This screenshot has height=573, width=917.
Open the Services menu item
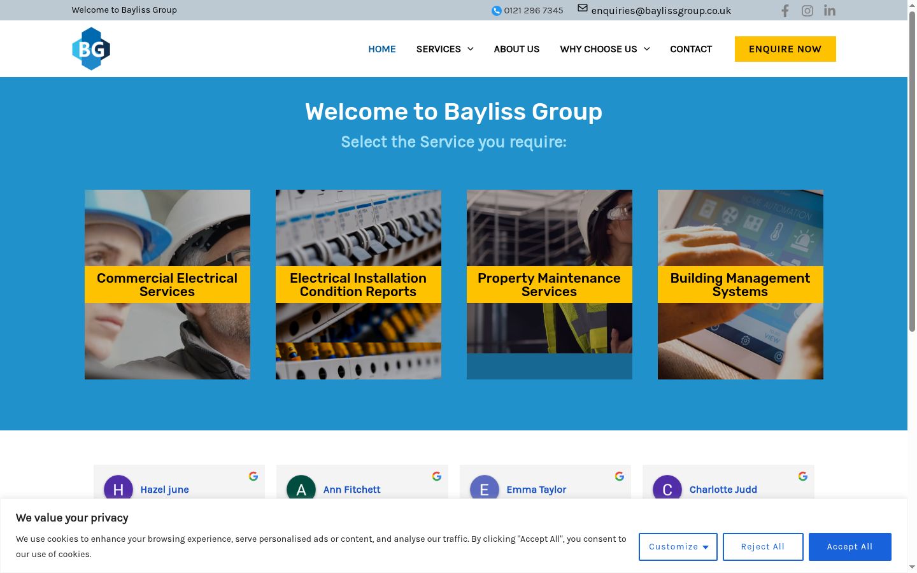pos(439,49)
